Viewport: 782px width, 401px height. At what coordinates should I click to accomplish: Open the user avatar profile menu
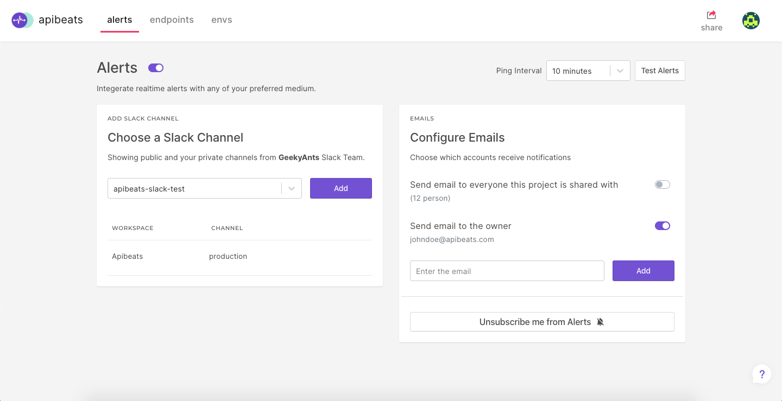point(751,21)
